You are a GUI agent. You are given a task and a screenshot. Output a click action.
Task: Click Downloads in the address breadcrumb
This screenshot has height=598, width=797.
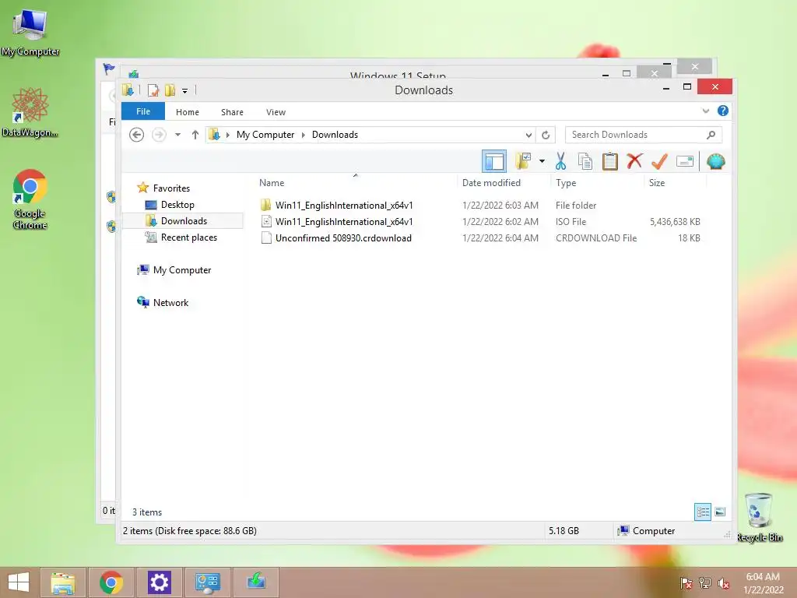click(335, 135)
